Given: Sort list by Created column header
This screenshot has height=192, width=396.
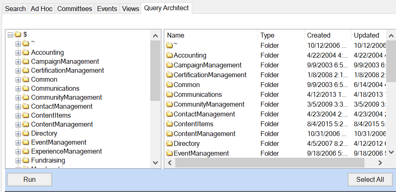Looking at the screenshot, I should pyautogui.click(x=319, y=35).
